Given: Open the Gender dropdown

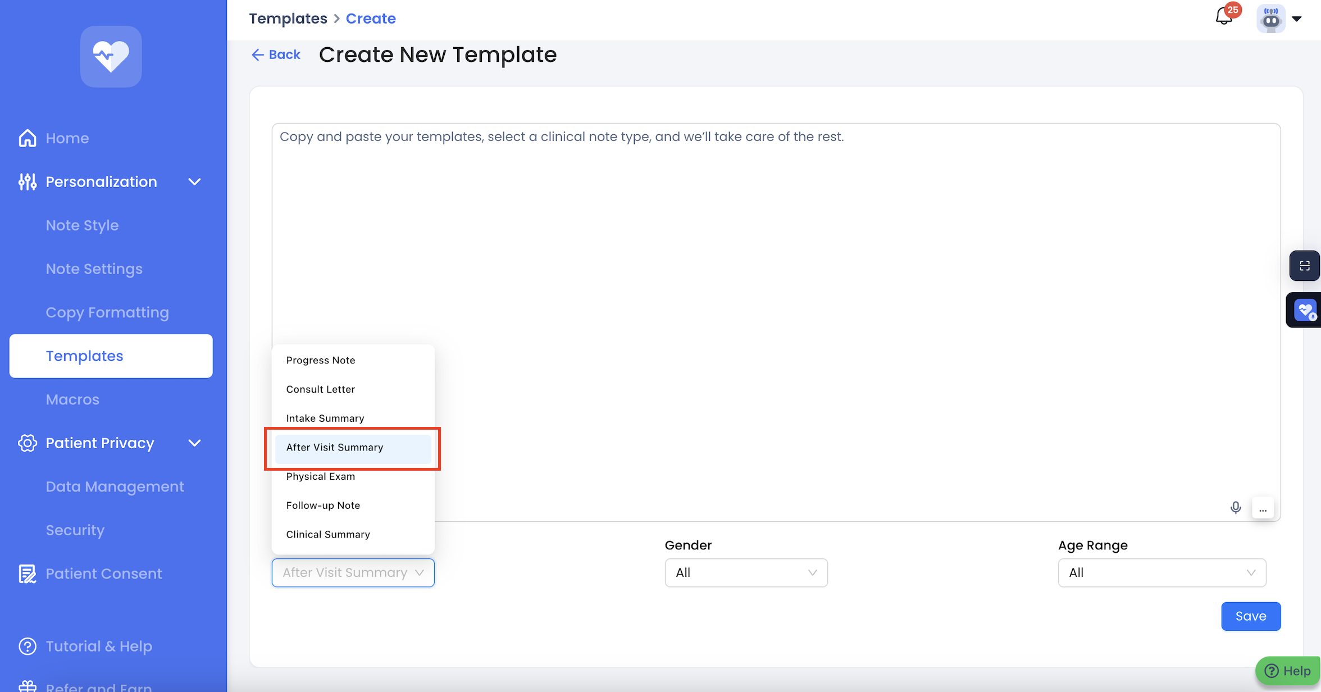Looking at the screenshot, I should coord(746,573).
